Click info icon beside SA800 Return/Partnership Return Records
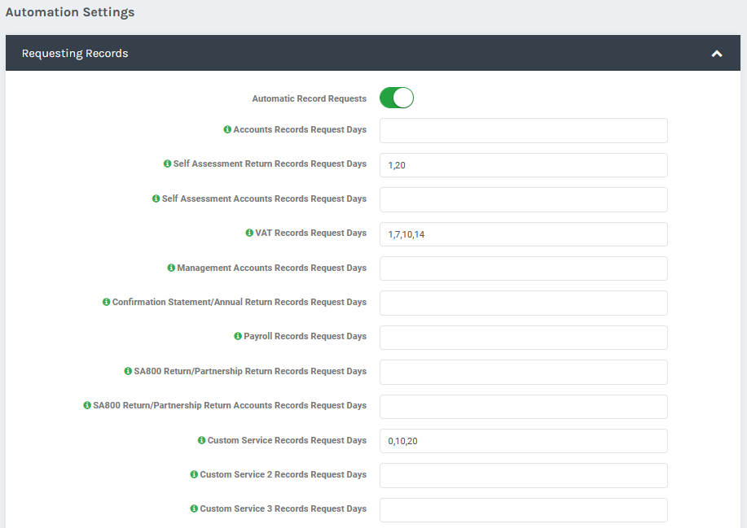747x528 pixels. point(128,371)
